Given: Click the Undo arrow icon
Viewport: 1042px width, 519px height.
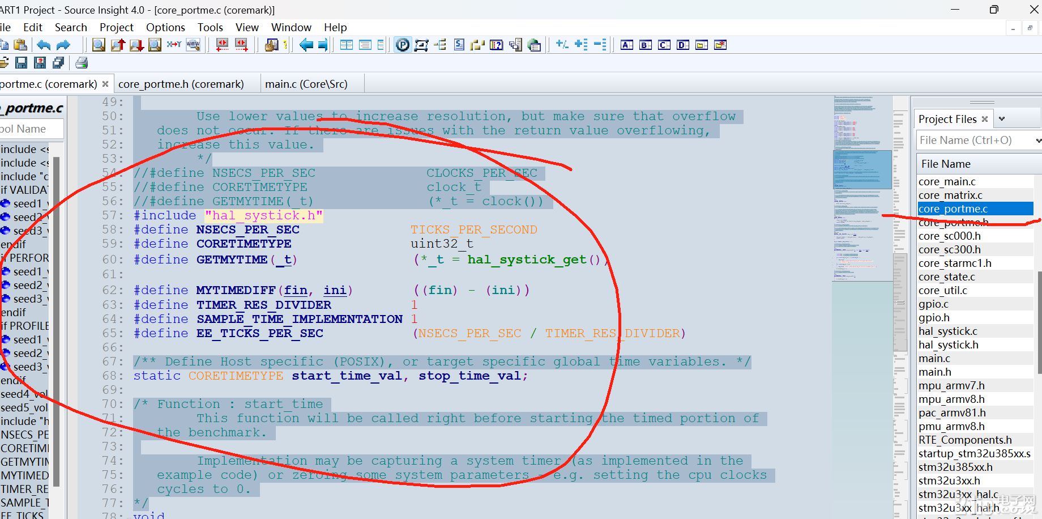Looking at the screenshot, I should (x=44, y=45).
